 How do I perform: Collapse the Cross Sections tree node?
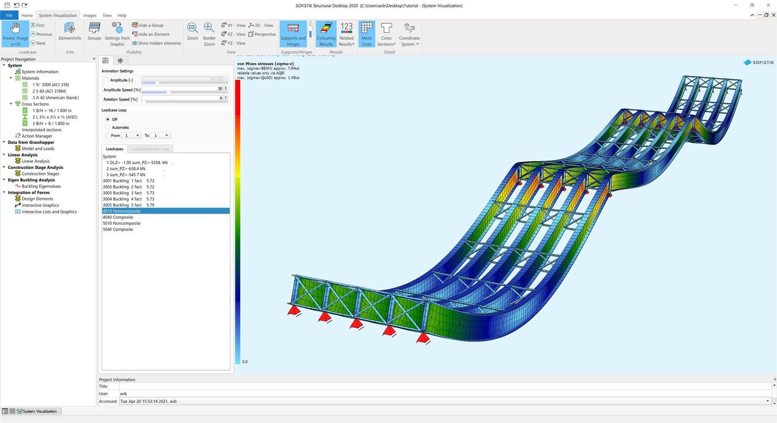[11, 104]
